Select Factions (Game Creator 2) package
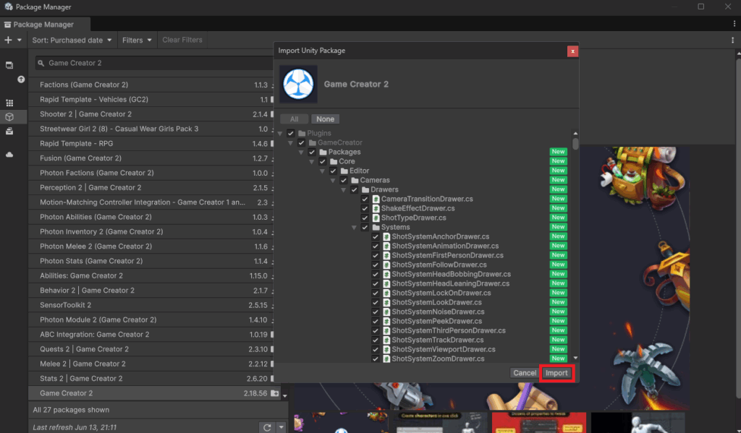The width and height of the screenshot is (741, 433). click(x=151, y=85)
